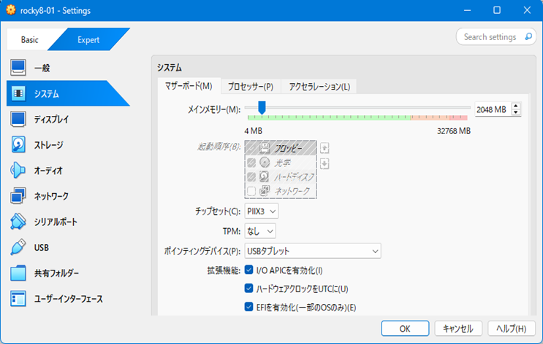The image size is (543, 344).
Task: Uncheck the EFIを有効化 checkbox
Action: point(249,307)
